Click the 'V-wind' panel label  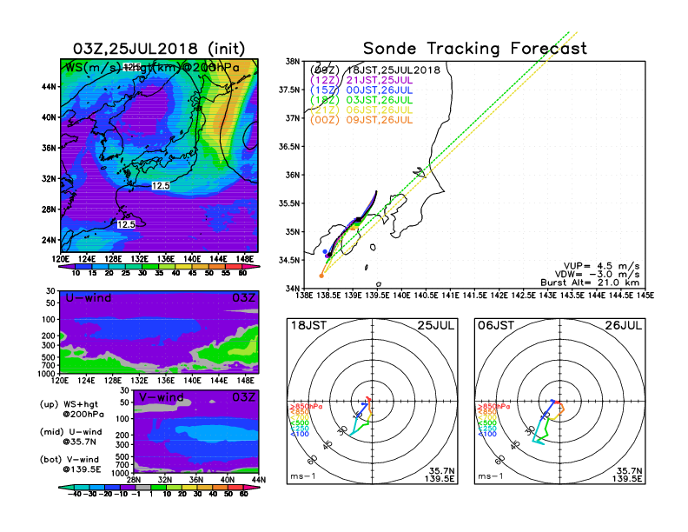point(161,397)
